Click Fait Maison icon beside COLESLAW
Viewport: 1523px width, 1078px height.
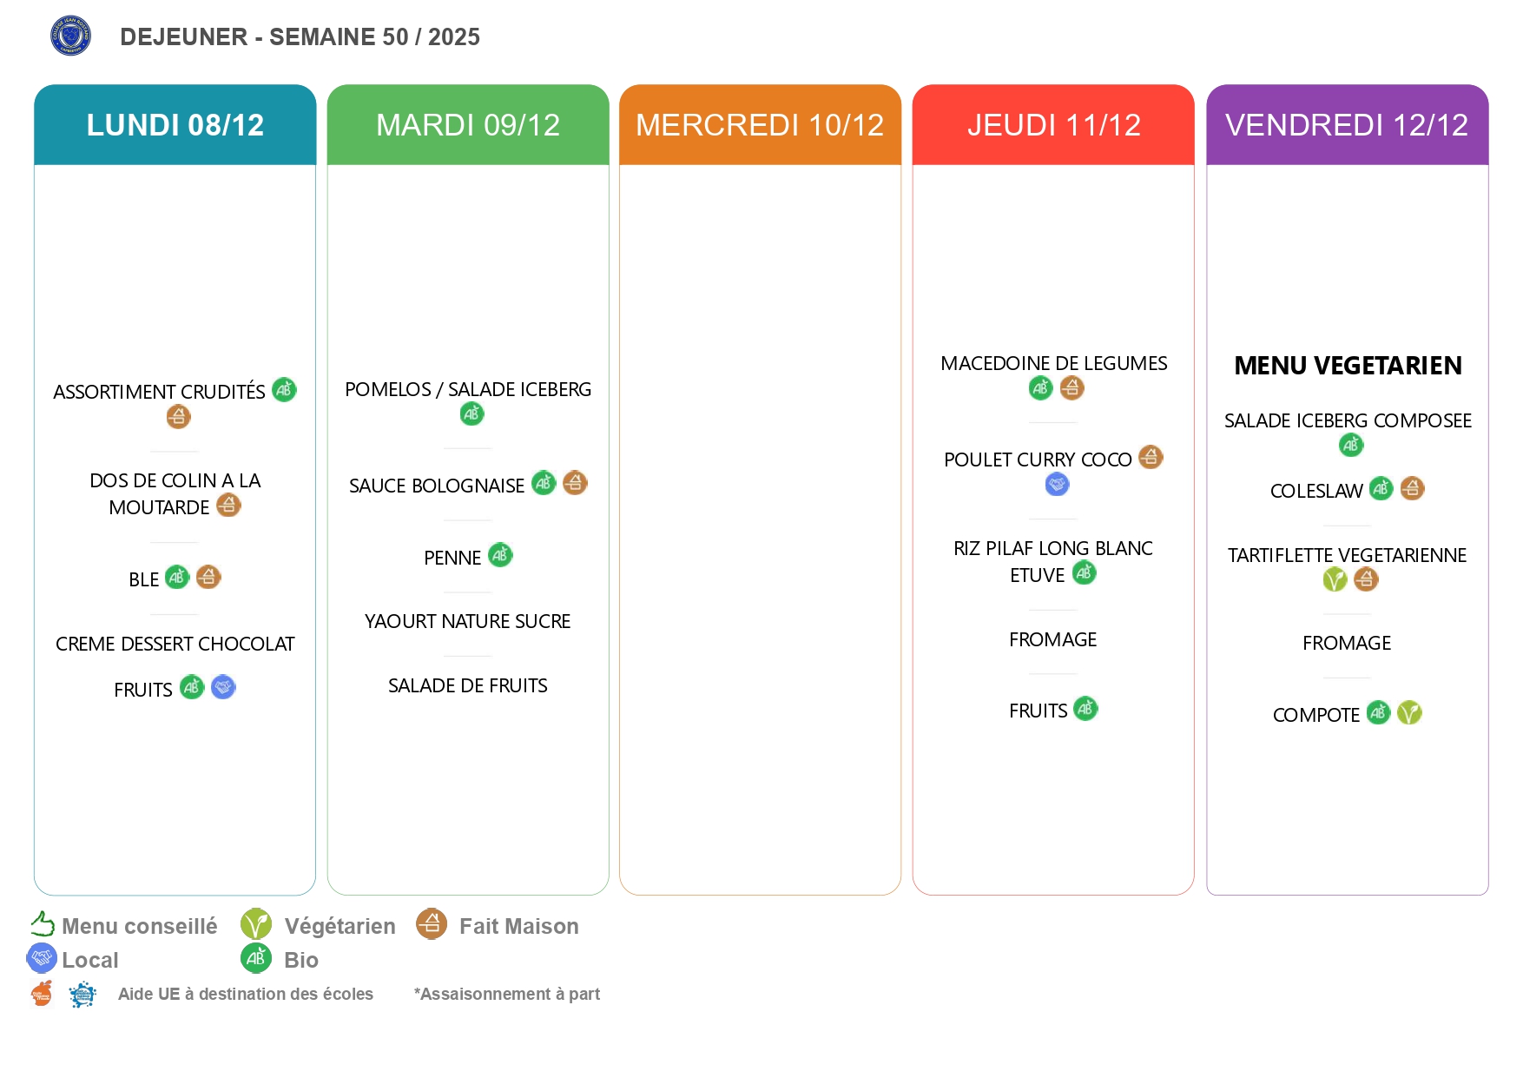click(1412, 488)
